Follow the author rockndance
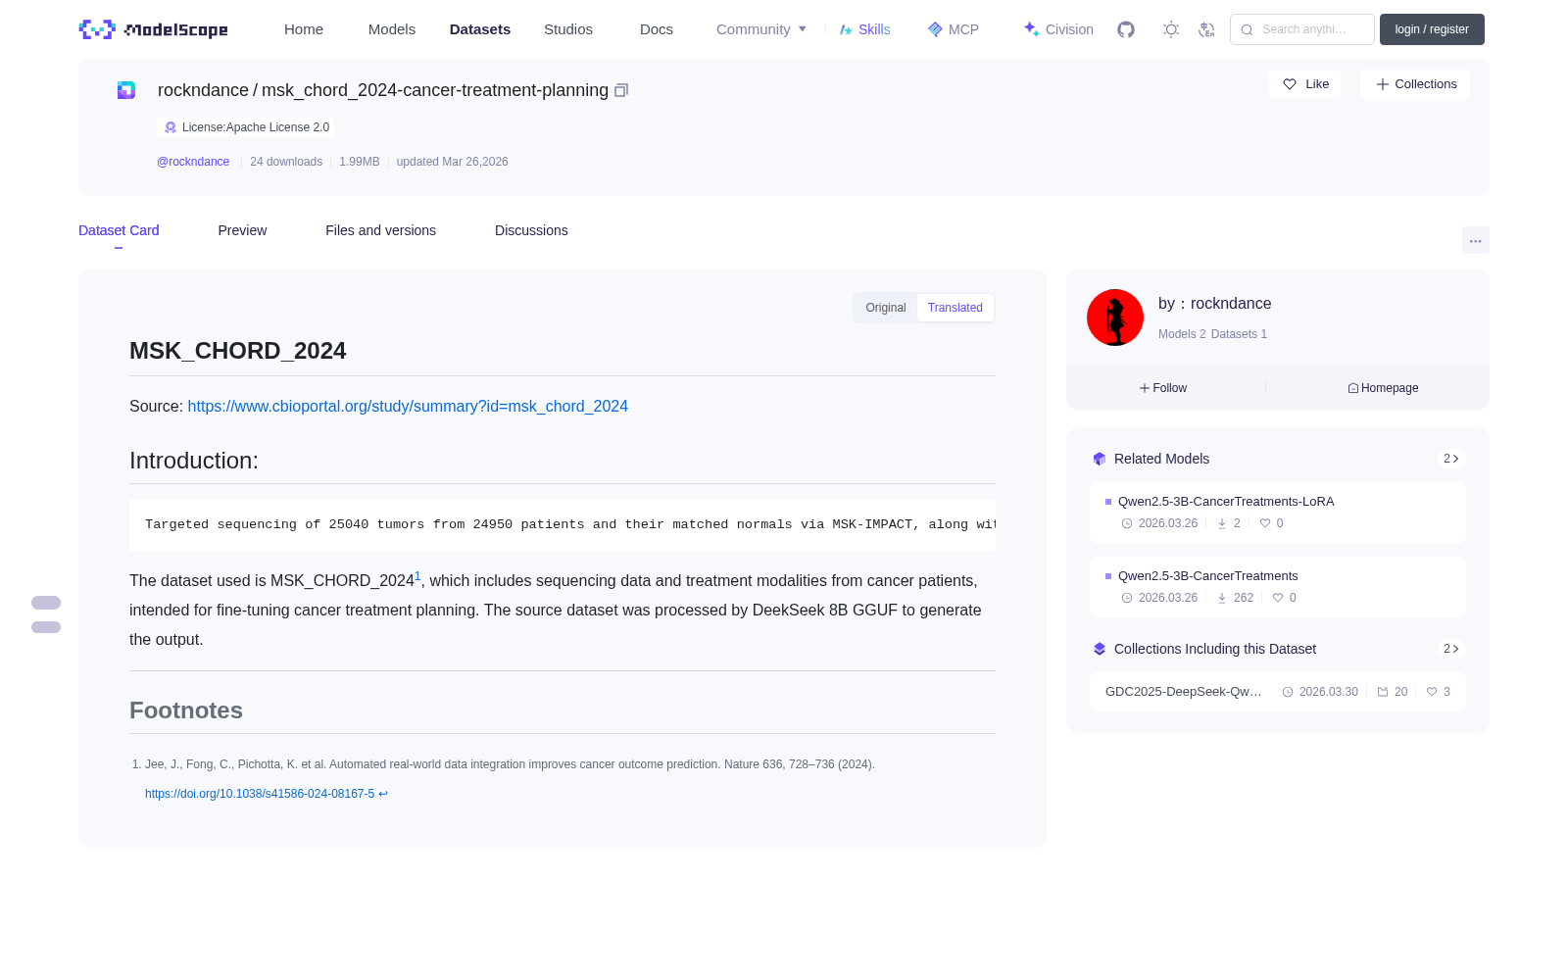The image size is (1568, 980). [1163, 388]
